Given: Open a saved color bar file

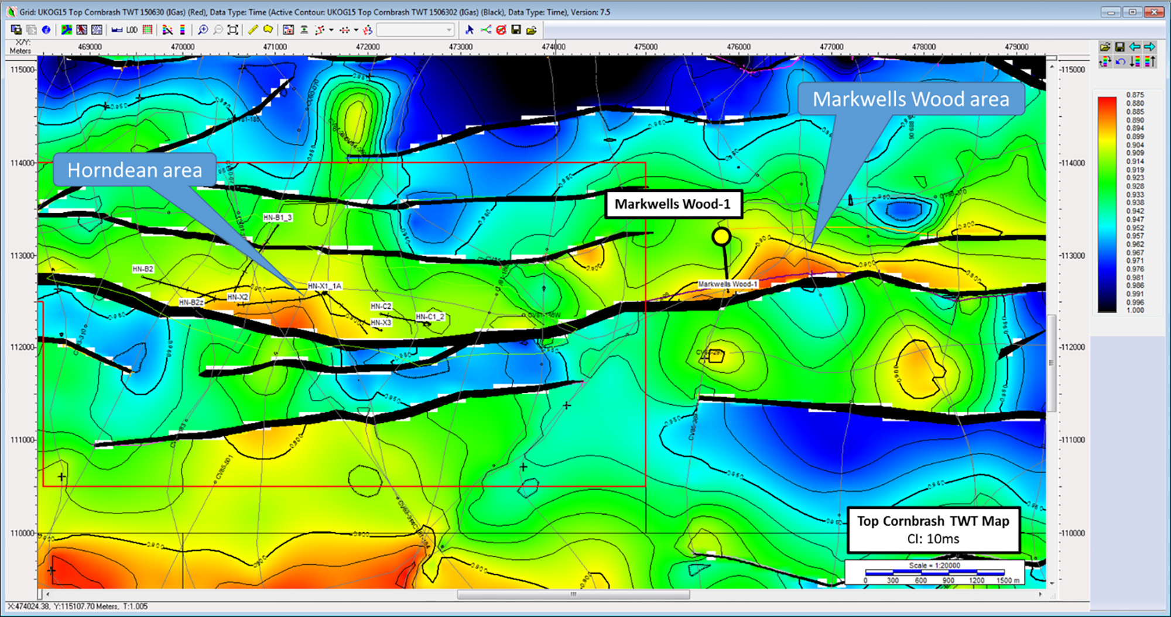Looking at the screenshot, I should pos(1105,47).
